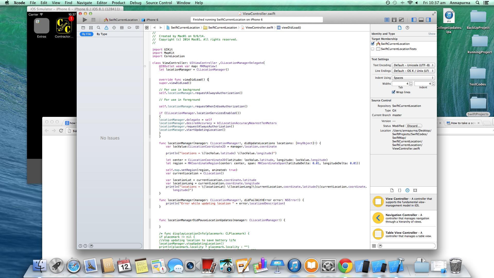Open the Product menu
This screenshot has width=494, height=278.
point(118,3)
